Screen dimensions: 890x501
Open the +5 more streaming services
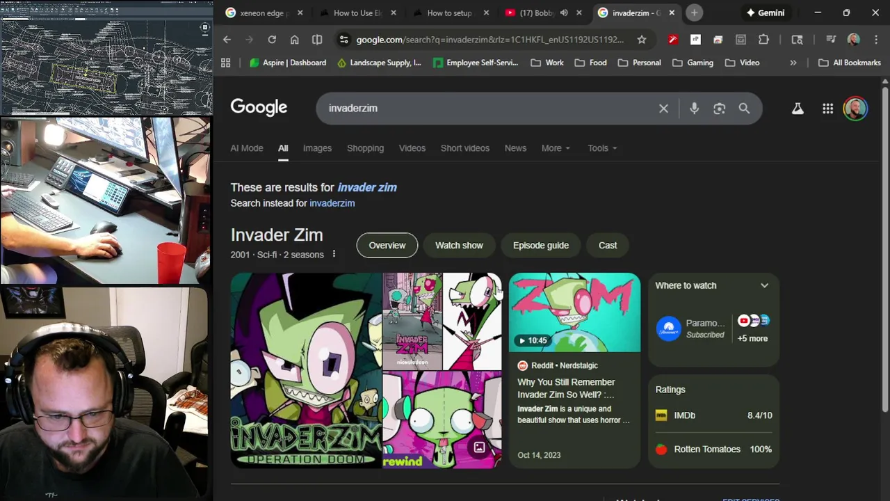pos(752,338)
